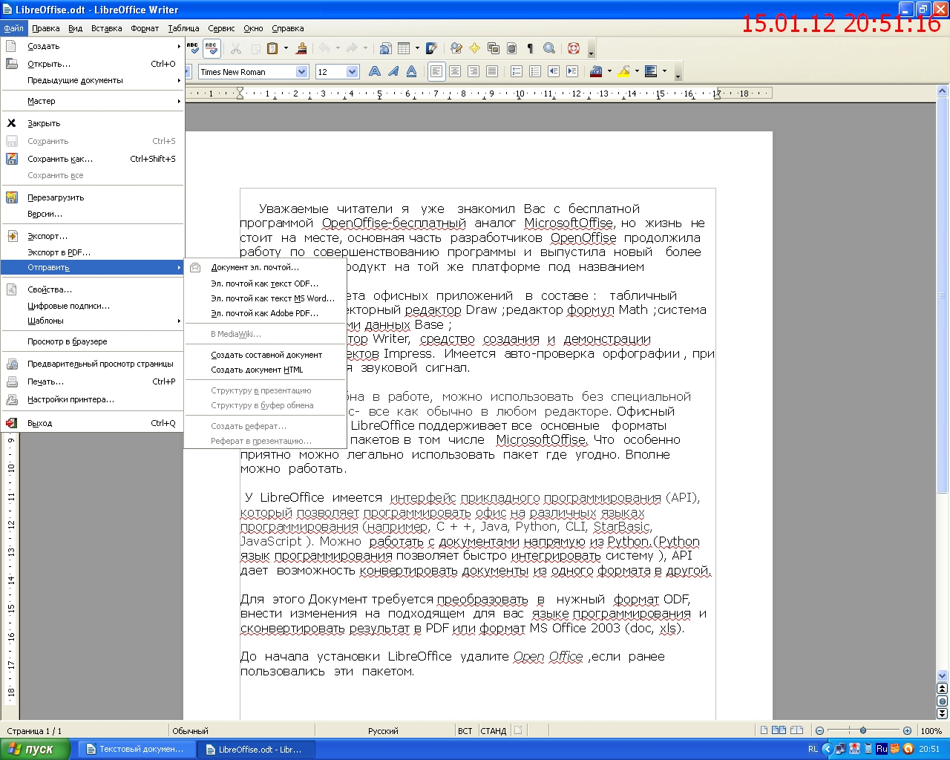
Task: Click the Zoom magnifier icon in toolbar
Action: coord(549,48)
